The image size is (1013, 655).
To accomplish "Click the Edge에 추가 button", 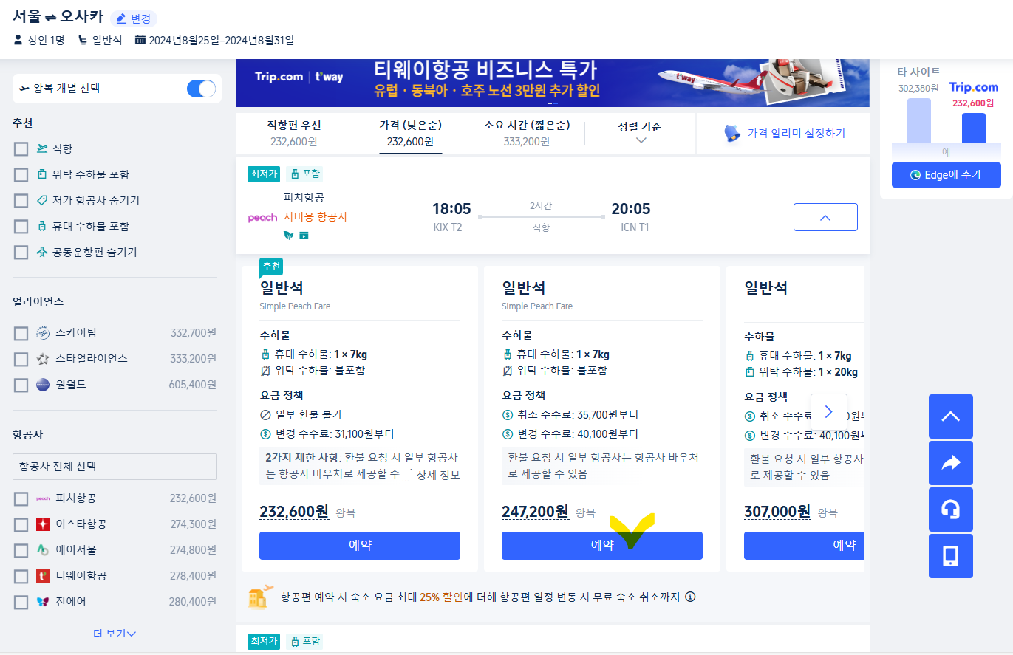I will point(947,175).
